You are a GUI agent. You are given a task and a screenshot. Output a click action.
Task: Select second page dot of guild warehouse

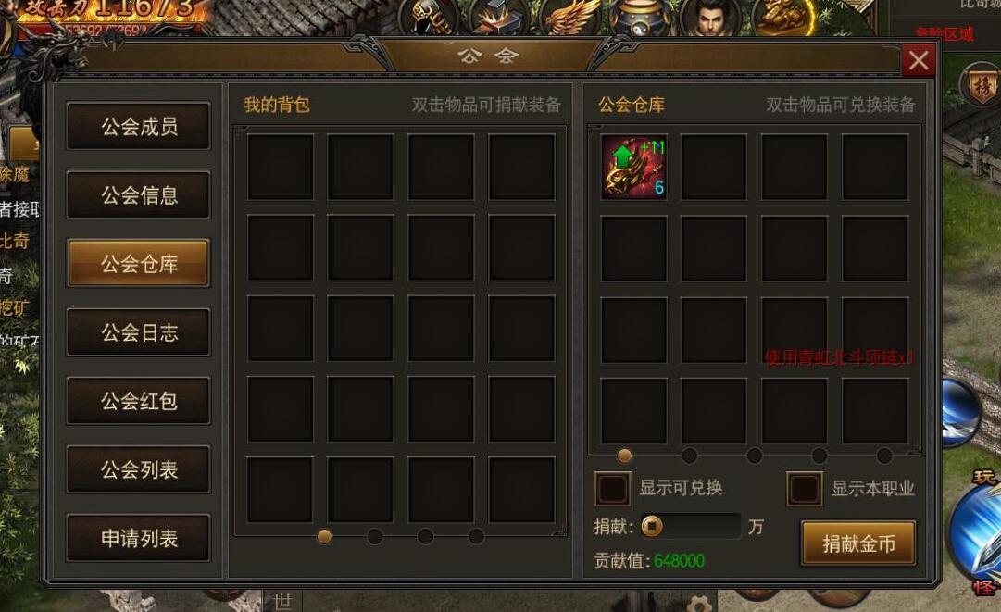(x=690, y=455)
